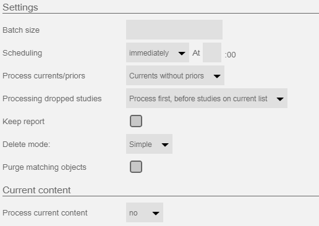
Task: Open the Scheduling dropdown showing immediately
Action: pos(158,52)
